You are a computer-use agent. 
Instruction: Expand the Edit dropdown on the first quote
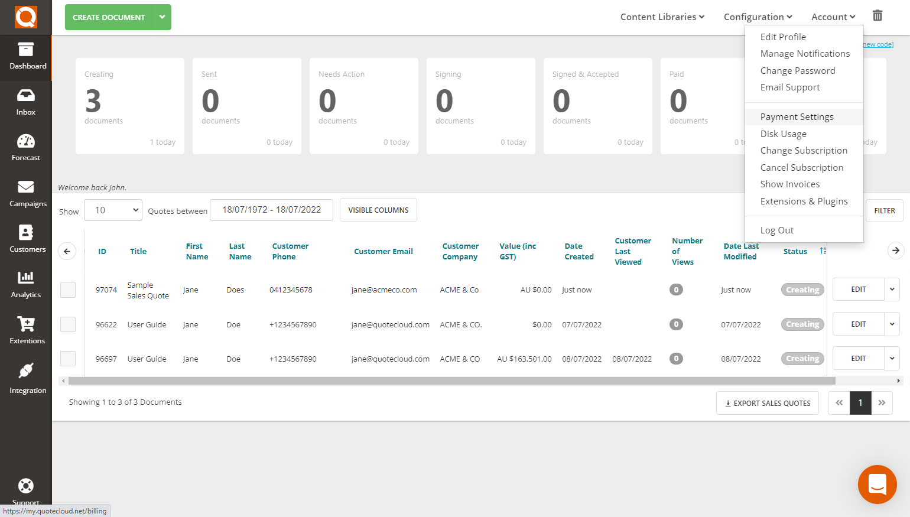pyautogui.click(x=892, y=289)
